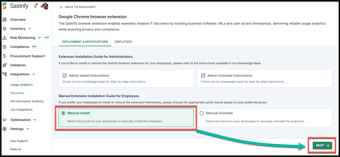Click the Overview grid icon
This screenshot has height=157, width=340.
point(4,19)
